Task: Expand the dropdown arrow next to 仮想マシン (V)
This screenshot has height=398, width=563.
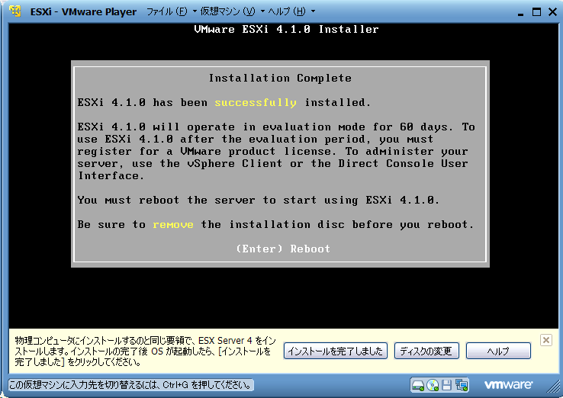Action: pyautogui.click(x=262, y=11)
